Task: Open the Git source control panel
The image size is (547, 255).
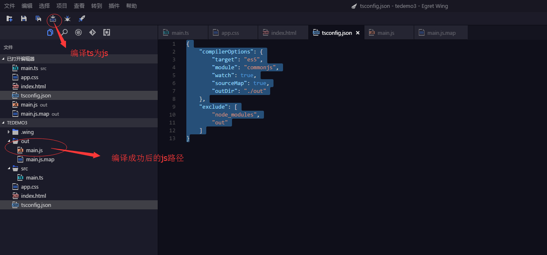Action: click(92, 32)
